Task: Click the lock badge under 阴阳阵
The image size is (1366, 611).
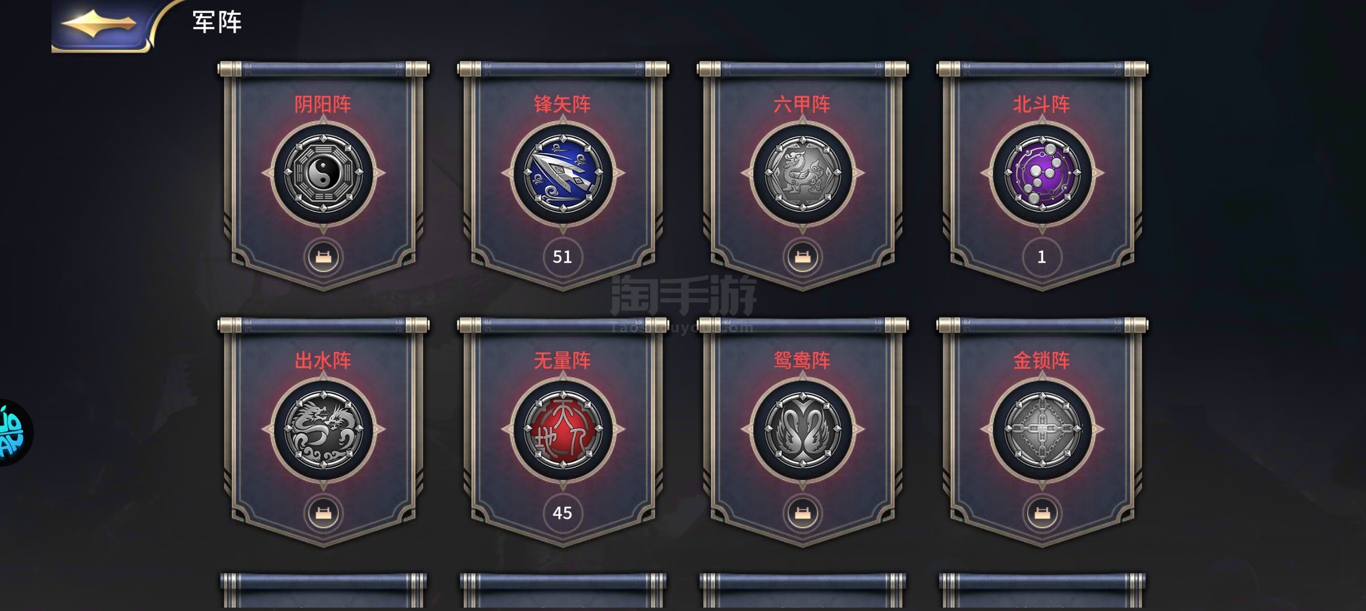Action: click(x=323, y=257)
